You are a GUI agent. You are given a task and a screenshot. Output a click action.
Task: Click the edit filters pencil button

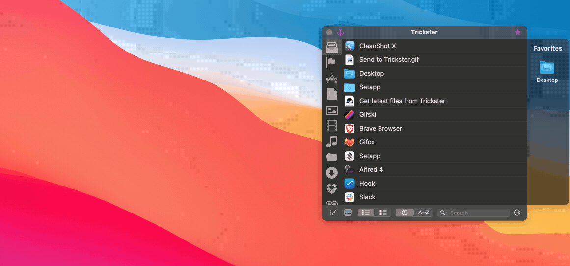click(x=332, y=213)
